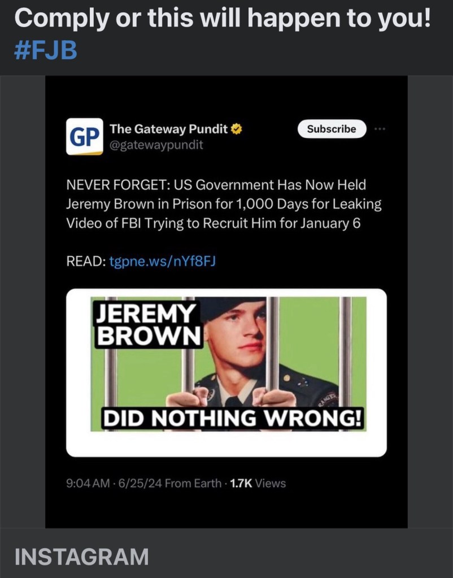
Task: Click 'From Earth' location text
Action: point(193,483)
